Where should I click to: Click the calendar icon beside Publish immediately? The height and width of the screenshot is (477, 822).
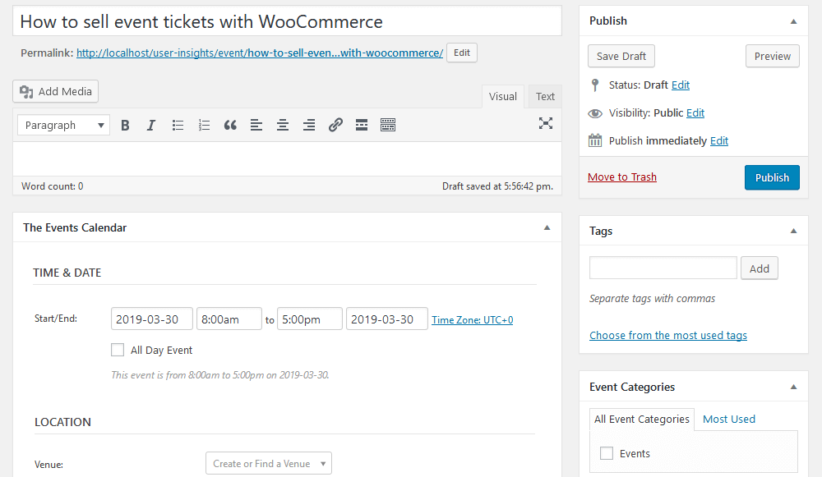(595, 140)
